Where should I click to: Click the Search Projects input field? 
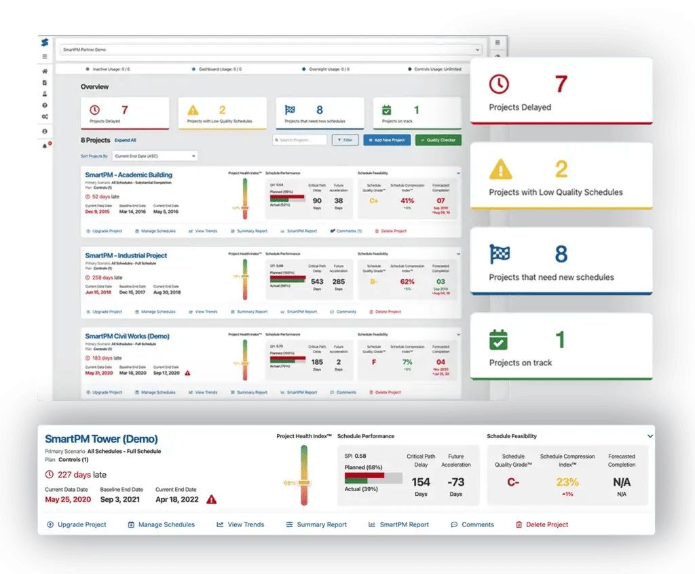pyautogui.click(x=299, y=140)
